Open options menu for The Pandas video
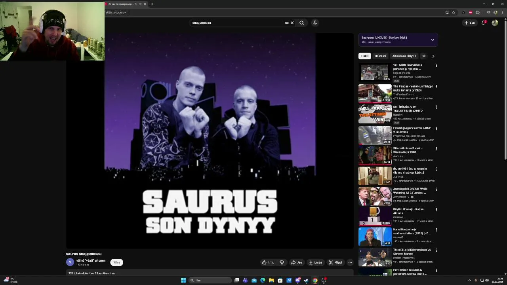This screenshot has width=507, height=285. point(436,87)
